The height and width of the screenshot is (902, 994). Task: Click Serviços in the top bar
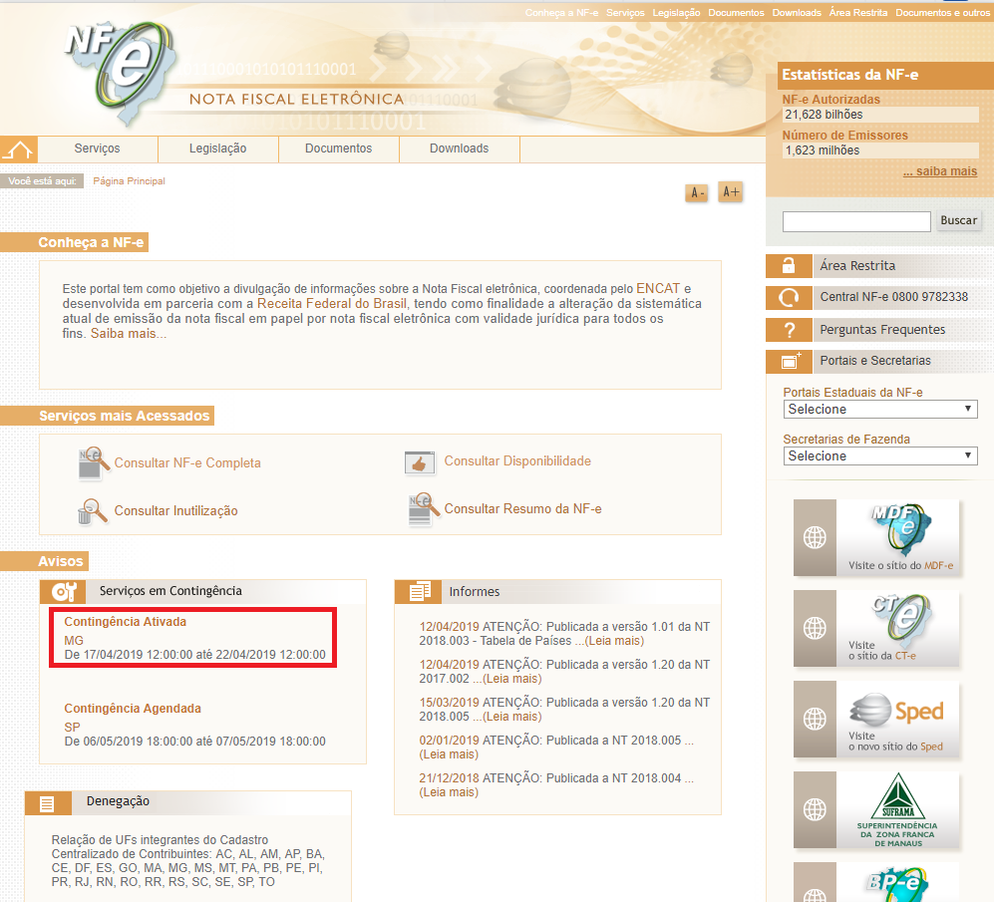tap(625, 13)
